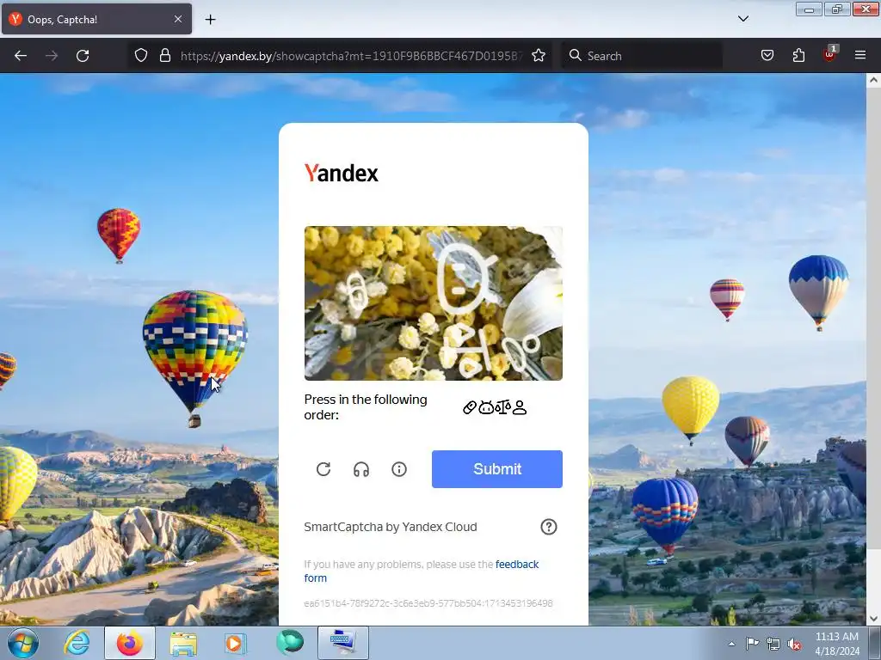Open the Action Center flag icon
Viewport: 881px width, 660px height.
(752, 644)
